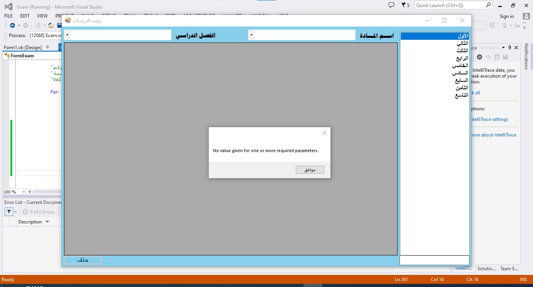This screenshot has height=287, width=533.
Task: Toggle the 0 of 0 Errors filter
Action: [x=39, y=212]
